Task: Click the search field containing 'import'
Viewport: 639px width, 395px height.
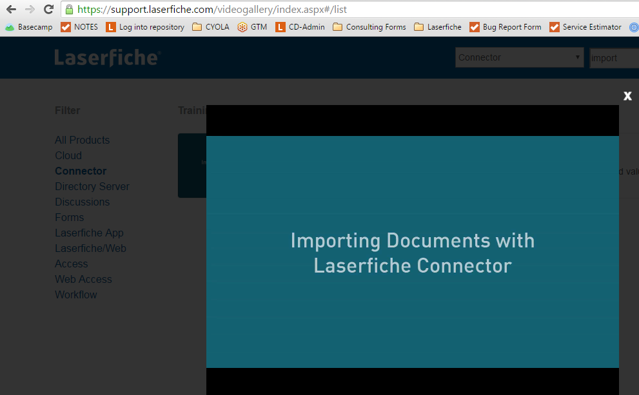Action: (614, 58)
